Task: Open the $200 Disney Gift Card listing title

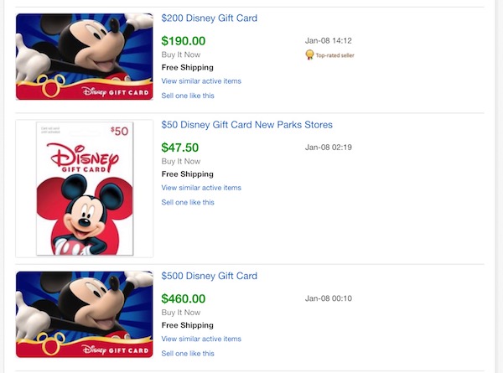Action: (209, 18)
